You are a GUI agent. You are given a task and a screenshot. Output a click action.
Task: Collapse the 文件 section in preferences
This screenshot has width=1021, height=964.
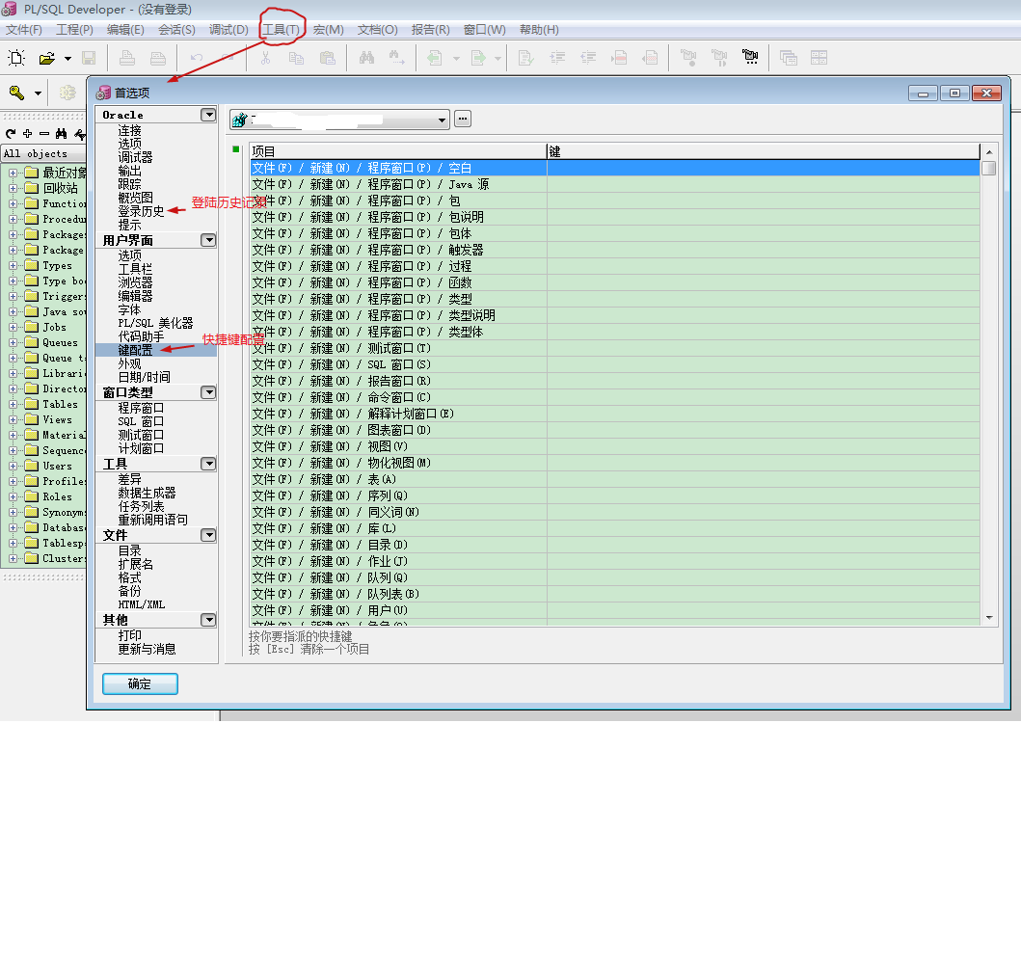[x=208, y=535]
